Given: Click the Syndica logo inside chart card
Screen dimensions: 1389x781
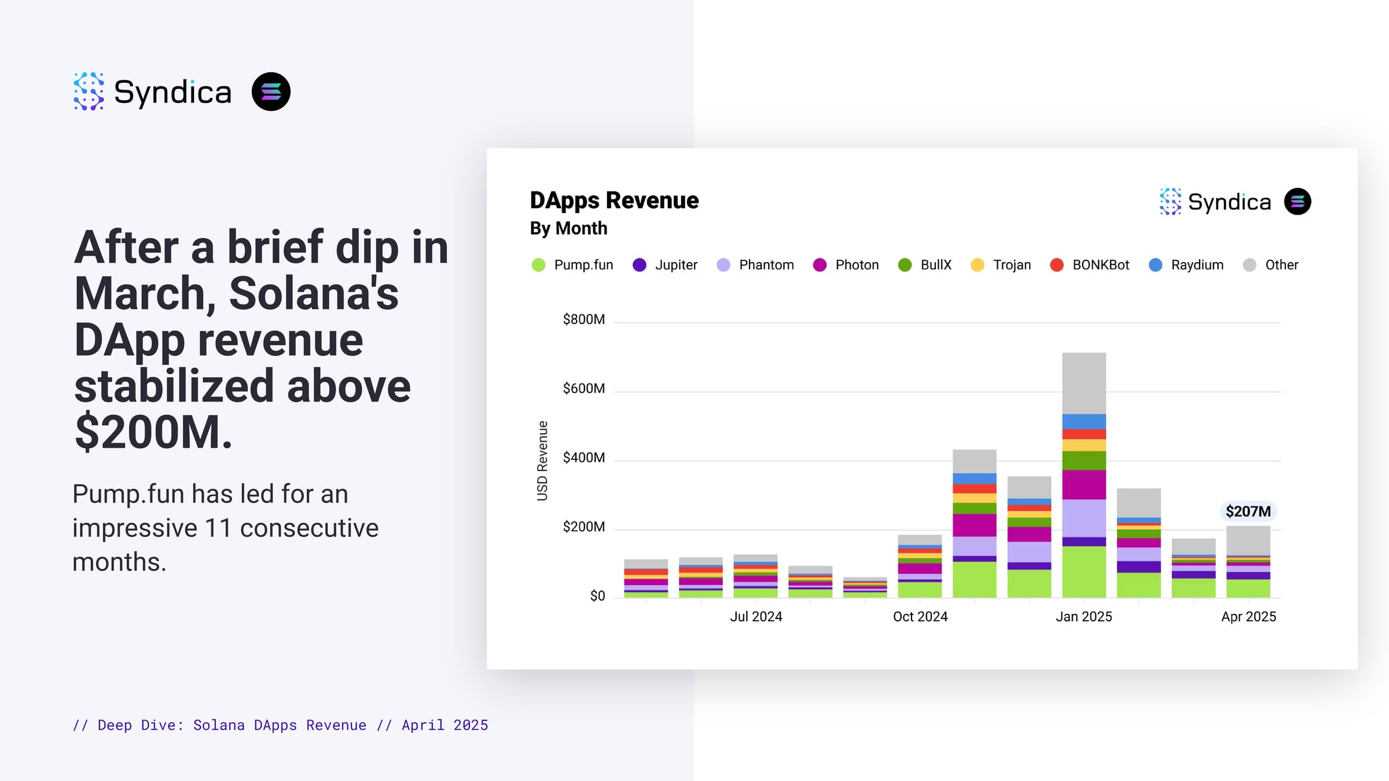Looking at the screenshot, I should pyautogui.click(x=1215, y=201).
